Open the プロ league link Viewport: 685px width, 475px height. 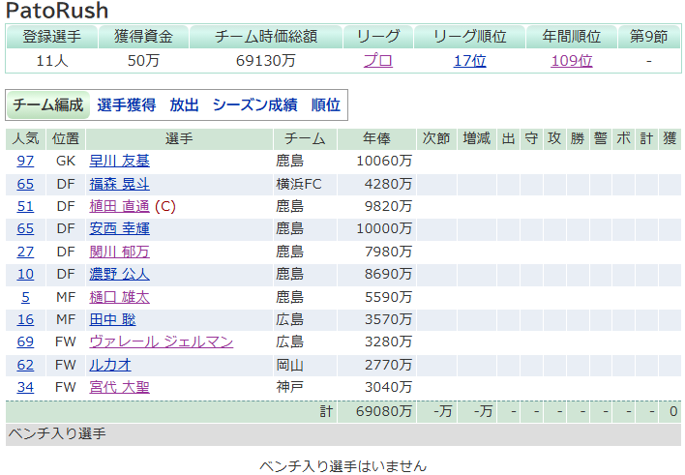click(x=378, y=60)
